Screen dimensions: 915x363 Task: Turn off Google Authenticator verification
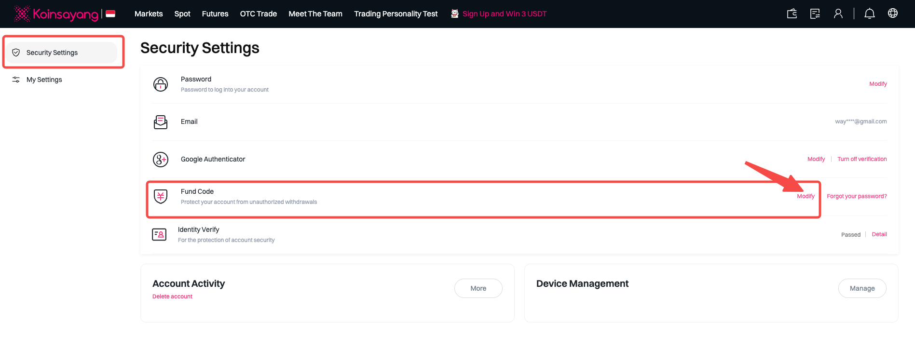point(862,159)
